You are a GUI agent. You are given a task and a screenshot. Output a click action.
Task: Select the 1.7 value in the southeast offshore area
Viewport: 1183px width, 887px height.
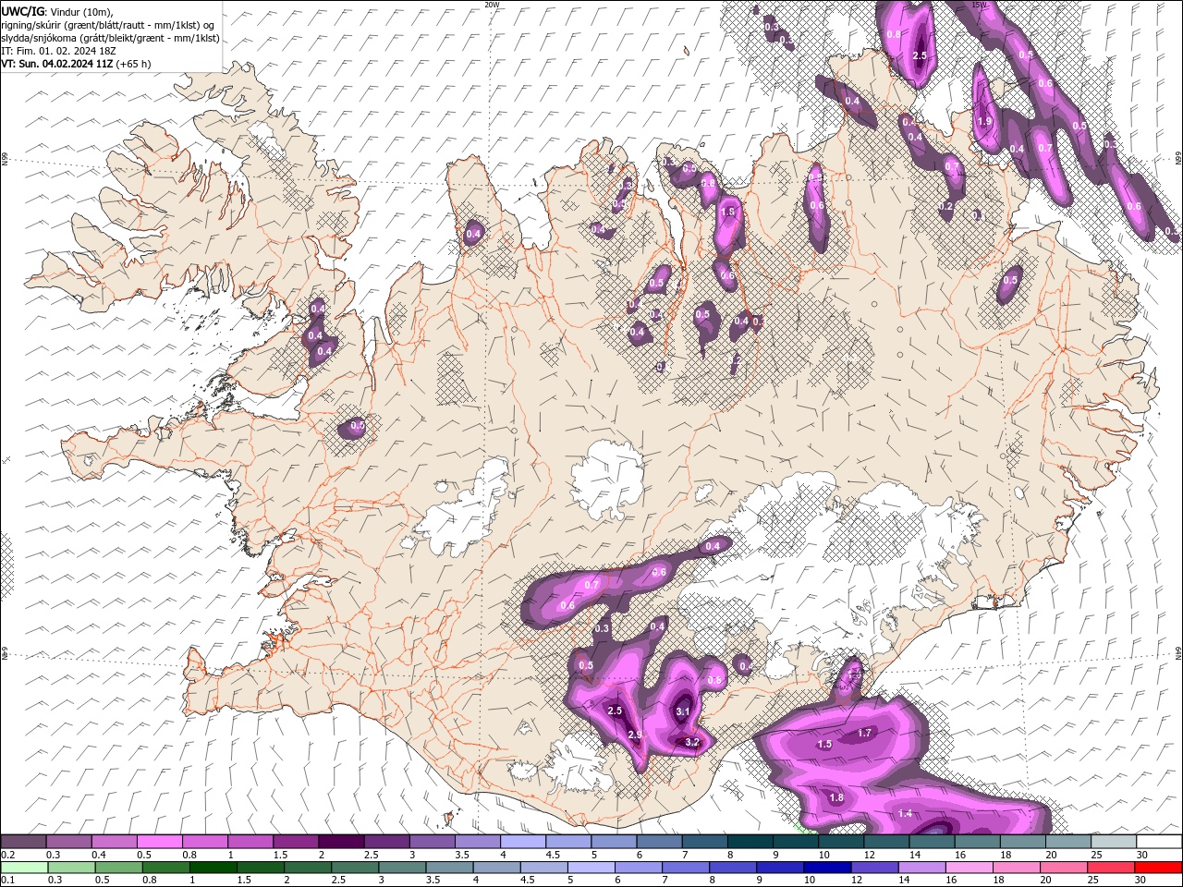[x=865, y=733]
